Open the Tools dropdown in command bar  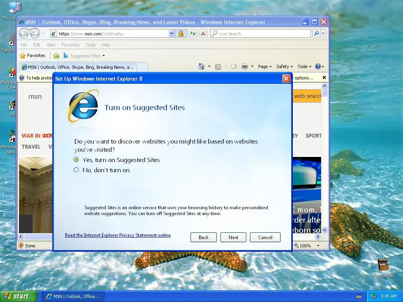304,66
